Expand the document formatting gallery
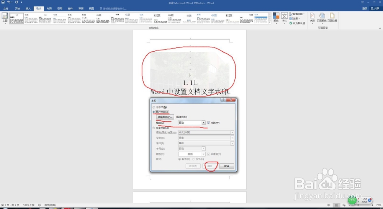 click(x=270, y=23)
